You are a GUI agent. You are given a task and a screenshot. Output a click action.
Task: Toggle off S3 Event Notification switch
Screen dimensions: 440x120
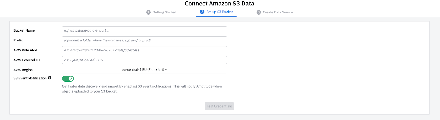pyautogui.click(x=68, y=79)
